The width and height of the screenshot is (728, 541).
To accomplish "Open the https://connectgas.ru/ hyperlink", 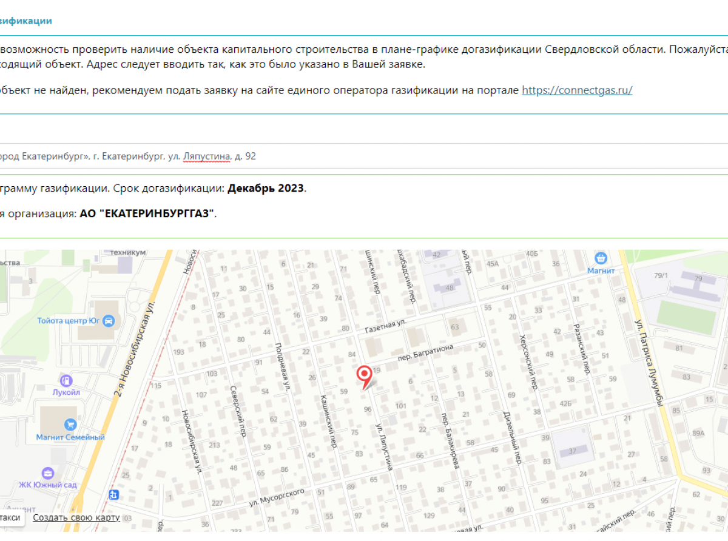I will 576,90.
